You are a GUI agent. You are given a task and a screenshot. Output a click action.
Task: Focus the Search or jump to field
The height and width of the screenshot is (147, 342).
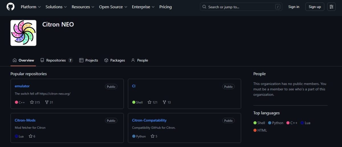(241, 7)
